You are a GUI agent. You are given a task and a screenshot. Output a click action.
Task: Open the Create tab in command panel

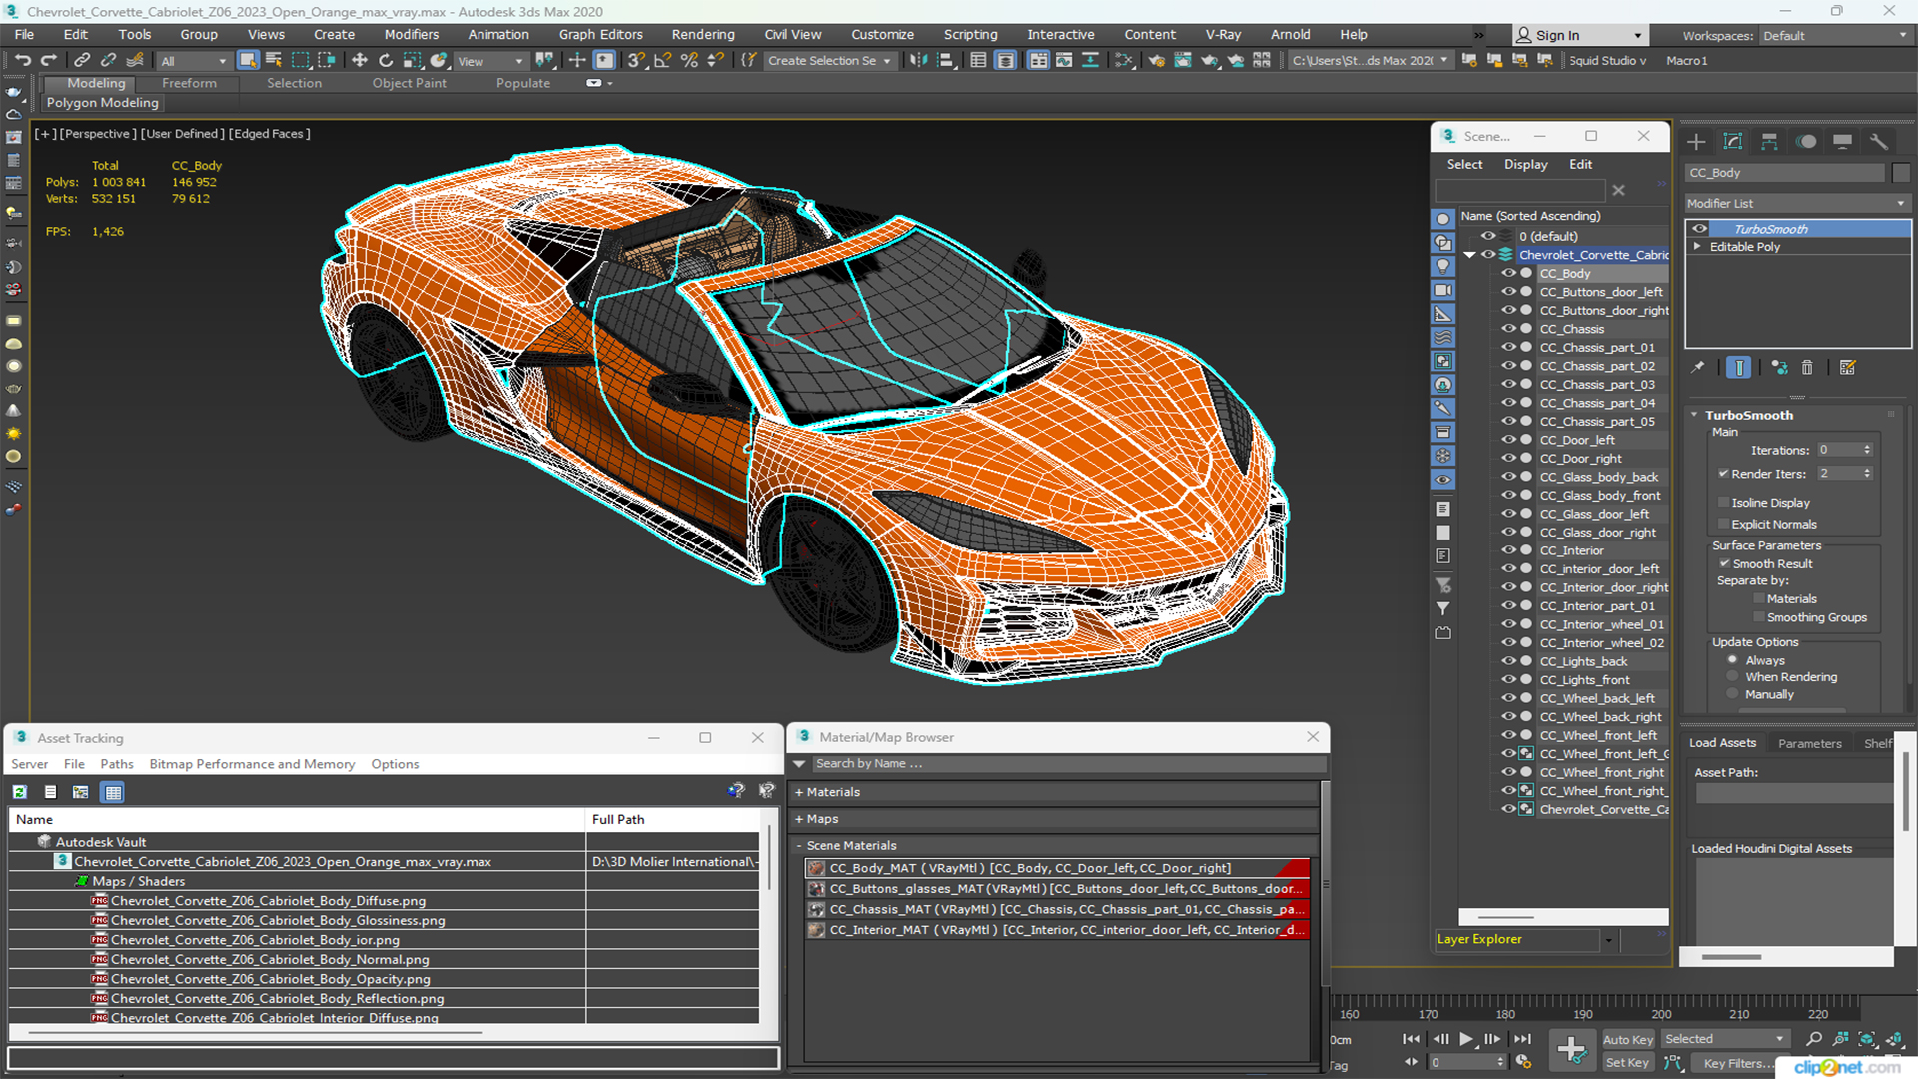click(x=1696, y=141)
